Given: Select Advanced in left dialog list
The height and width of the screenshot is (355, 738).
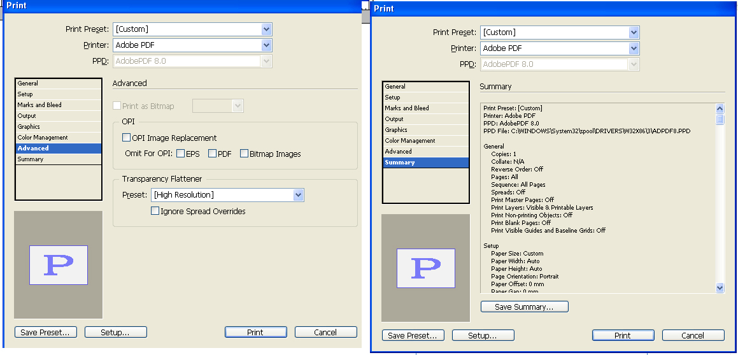Looking at the screenshot, I should point(59,149).
